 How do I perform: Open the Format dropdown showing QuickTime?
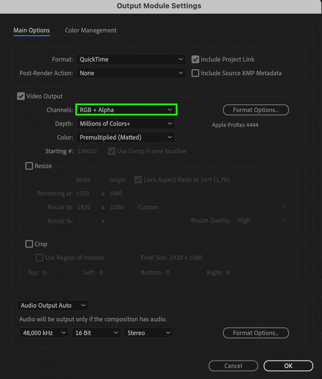point(131,59)
